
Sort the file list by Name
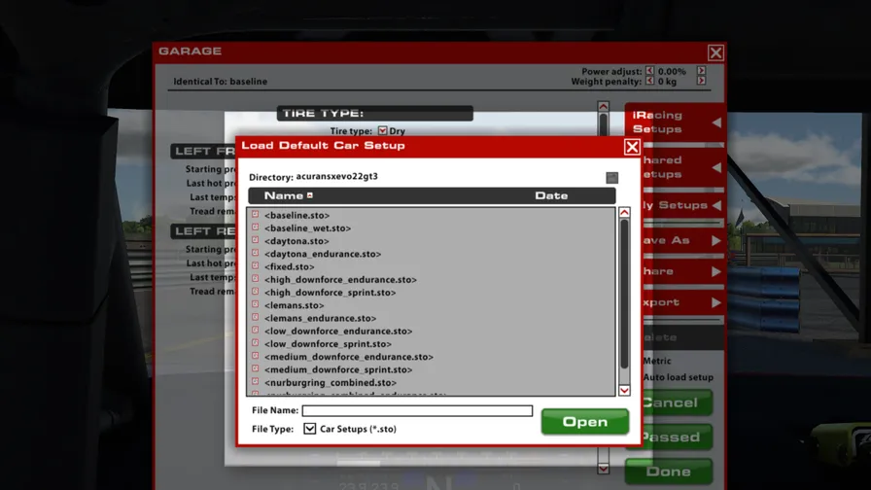point(289,195)
